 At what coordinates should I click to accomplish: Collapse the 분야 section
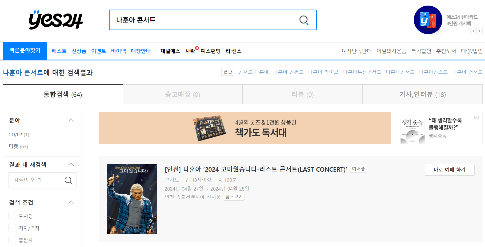click(x=71, y=120)
